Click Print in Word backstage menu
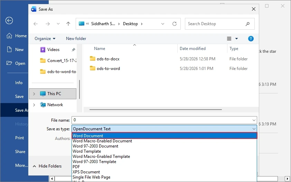 (x=19, y=138)
